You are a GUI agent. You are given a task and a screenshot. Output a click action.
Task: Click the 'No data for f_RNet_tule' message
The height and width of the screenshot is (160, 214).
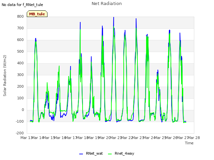click(22, 5)
